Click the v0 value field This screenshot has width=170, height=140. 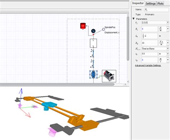click(150, 60)
